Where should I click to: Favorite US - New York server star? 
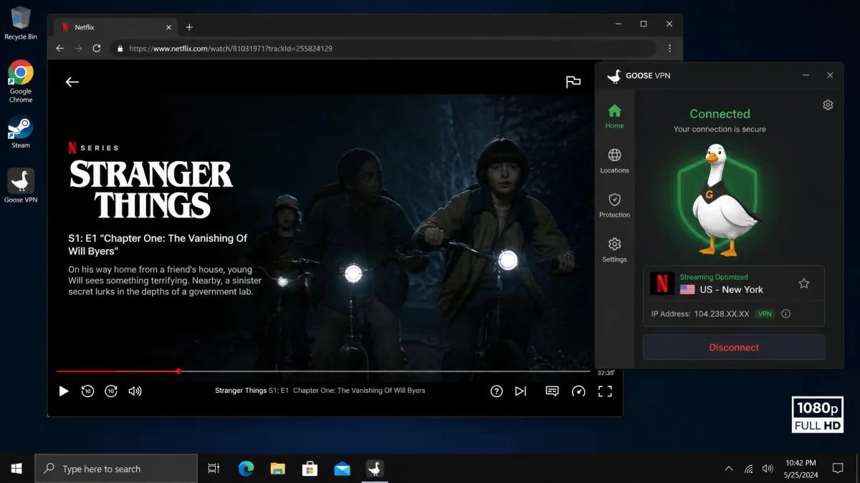[x=804, y=283]
